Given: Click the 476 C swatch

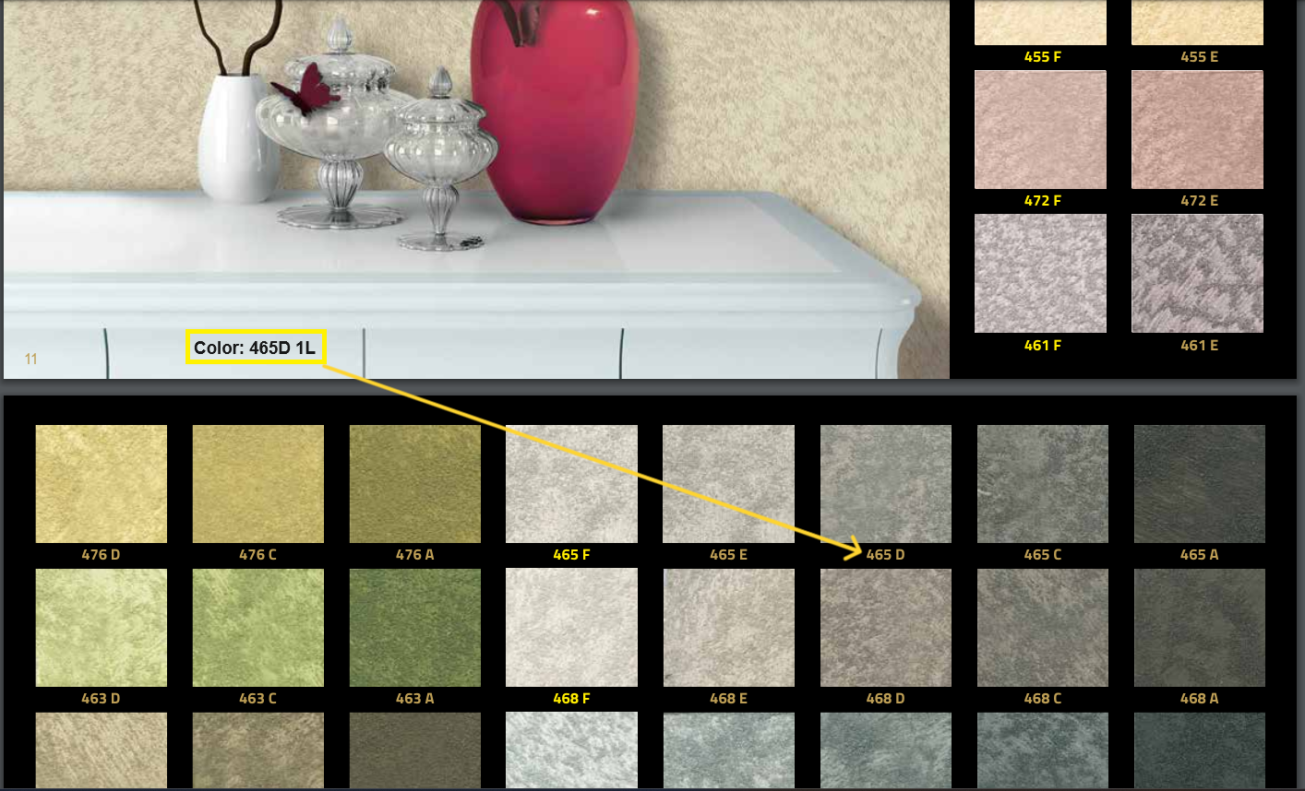Looking at the screenshot, I should 258,484.
